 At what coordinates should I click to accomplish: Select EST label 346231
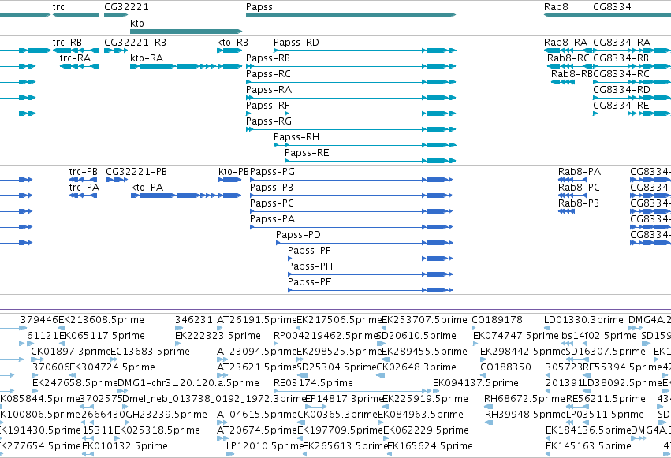(194, 320)
